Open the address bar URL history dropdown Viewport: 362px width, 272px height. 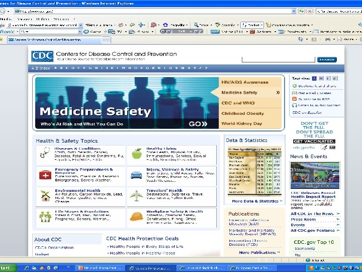click(294, 11)
